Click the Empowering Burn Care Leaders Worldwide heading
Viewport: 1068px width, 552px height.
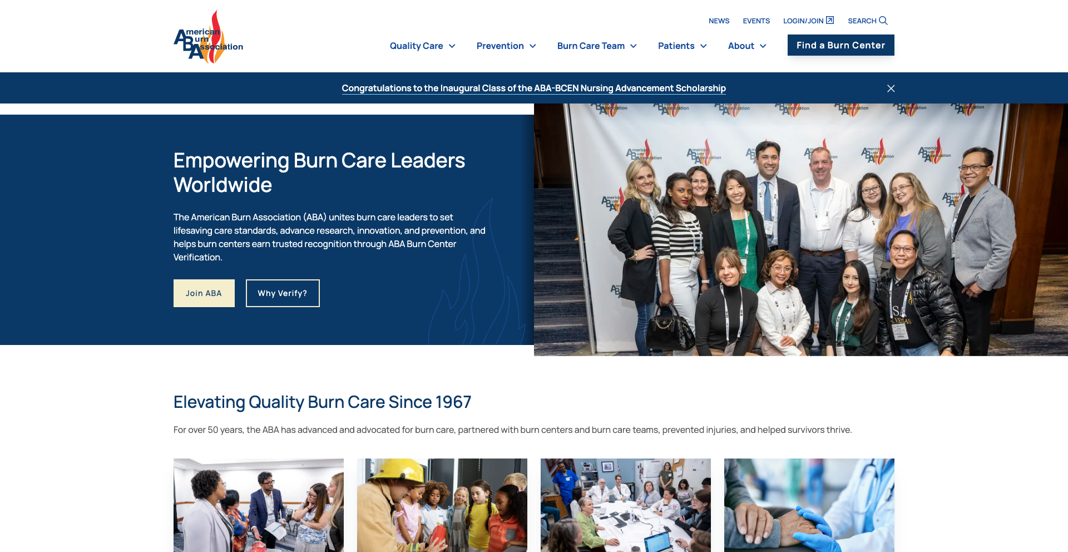coord(319,172)
